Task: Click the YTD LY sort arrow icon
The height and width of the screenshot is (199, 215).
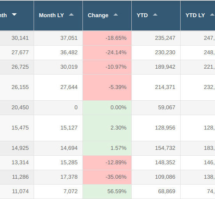Action: coord(212,14)
